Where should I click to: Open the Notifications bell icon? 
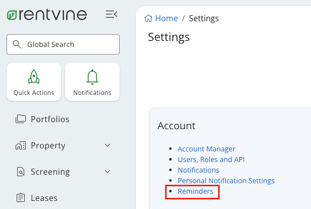click(x=92, y=77)
